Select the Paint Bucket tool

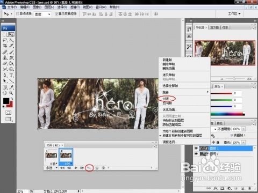click(x=11, y=63)
